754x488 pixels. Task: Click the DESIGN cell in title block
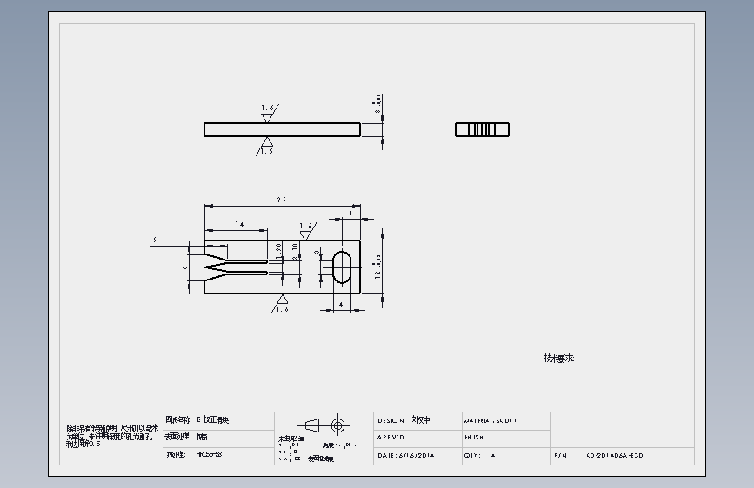tap(417, 421)
